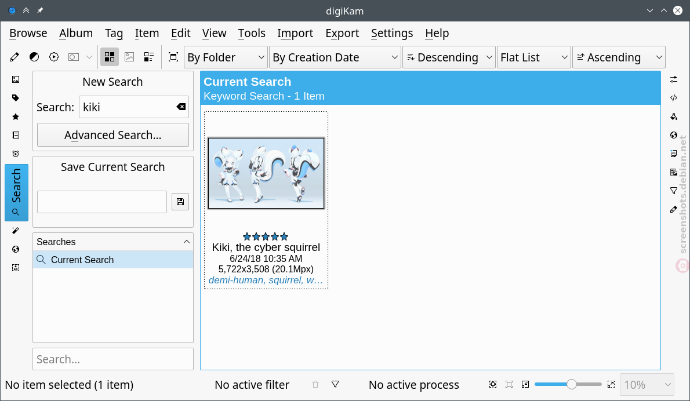Screen dimensions: 690x401
Task: Click the second zoom icon left of slider
Action: [x=509, y=385]
